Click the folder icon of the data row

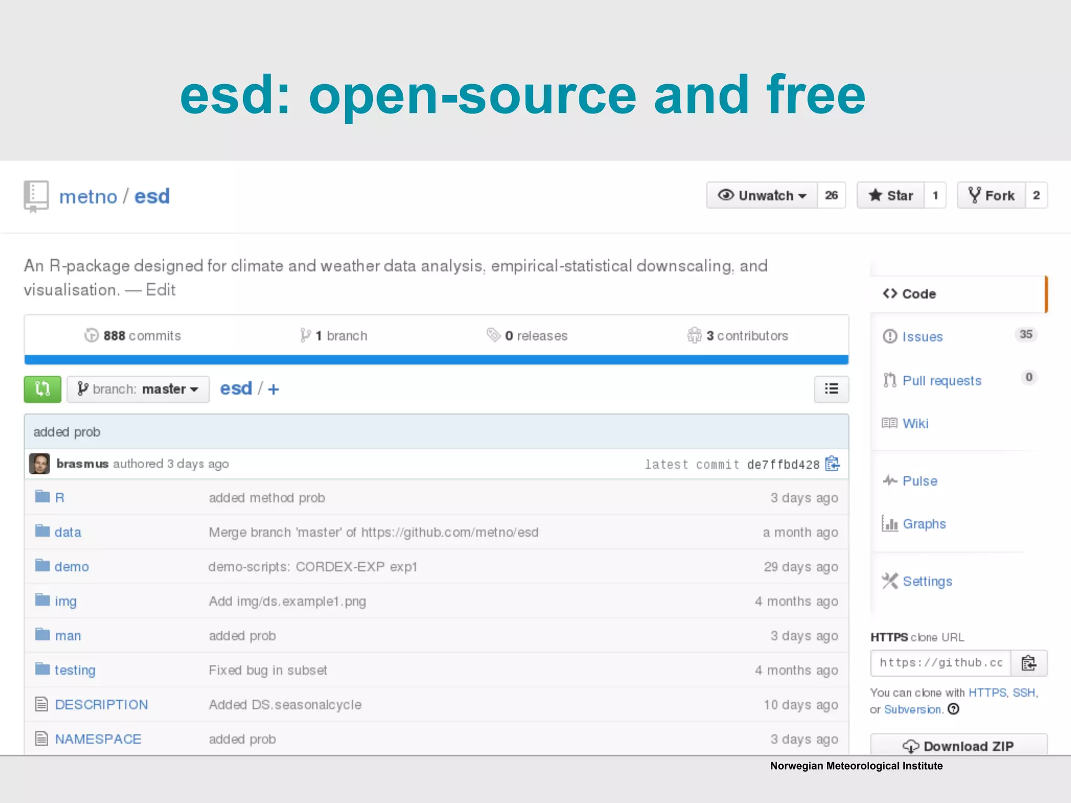(42, 531)
